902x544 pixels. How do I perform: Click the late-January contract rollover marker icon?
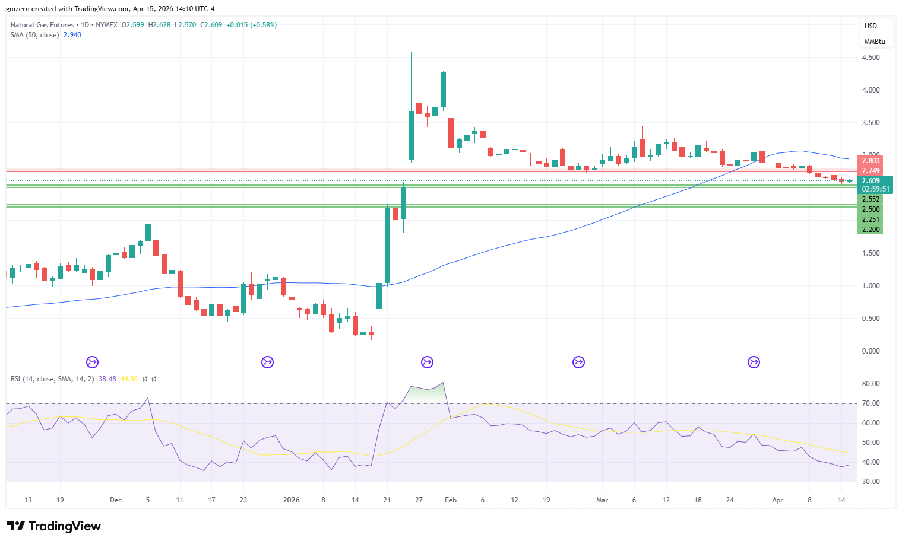coord(426,362)
